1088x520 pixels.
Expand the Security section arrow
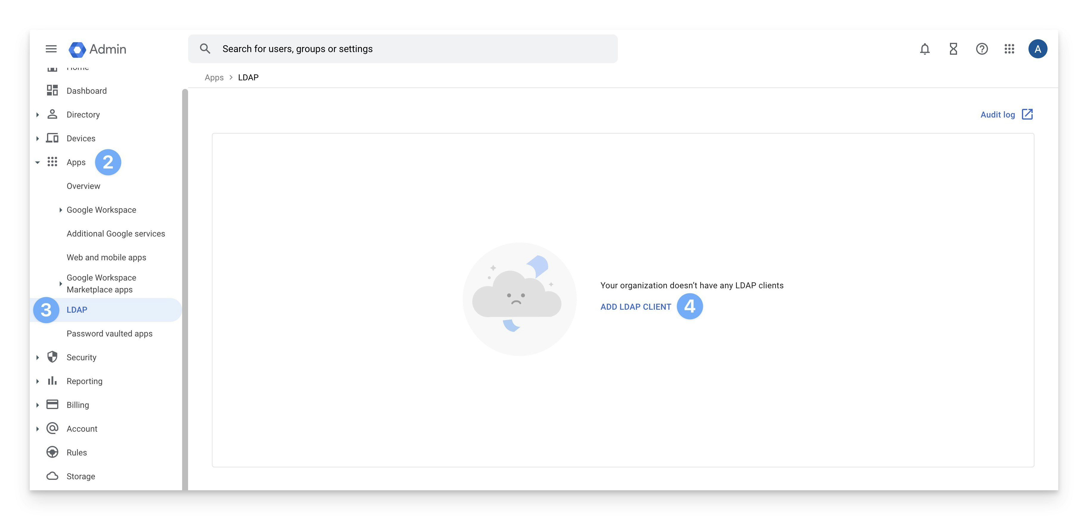click(37, 358)
